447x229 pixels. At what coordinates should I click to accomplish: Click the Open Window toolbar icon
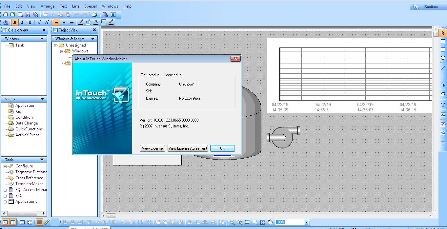[13, 14]
